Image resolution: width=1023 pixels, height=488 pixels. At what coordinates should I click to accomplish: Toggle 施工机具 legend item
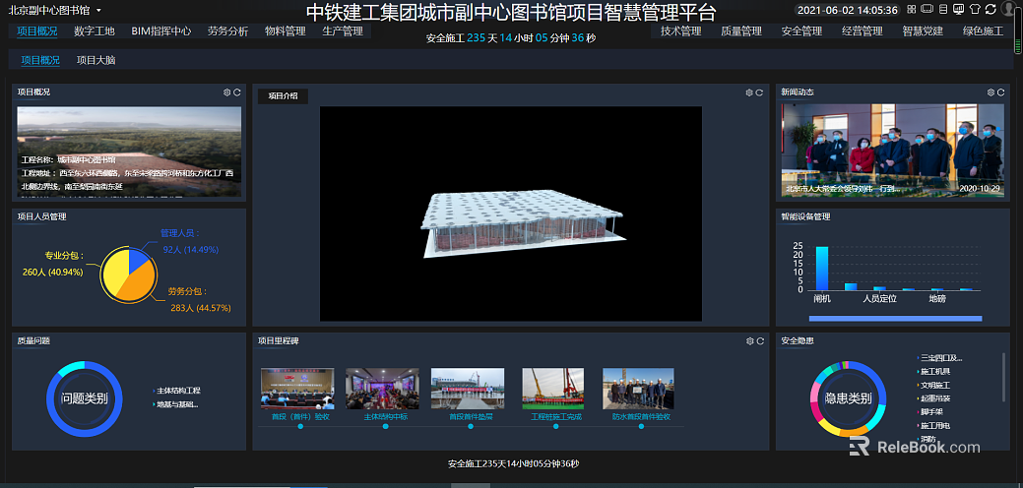(933, 371)
